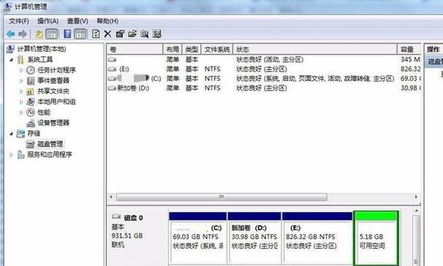Expand the 性能 tree node
This screenshot has height=266, width=443.
21,112
